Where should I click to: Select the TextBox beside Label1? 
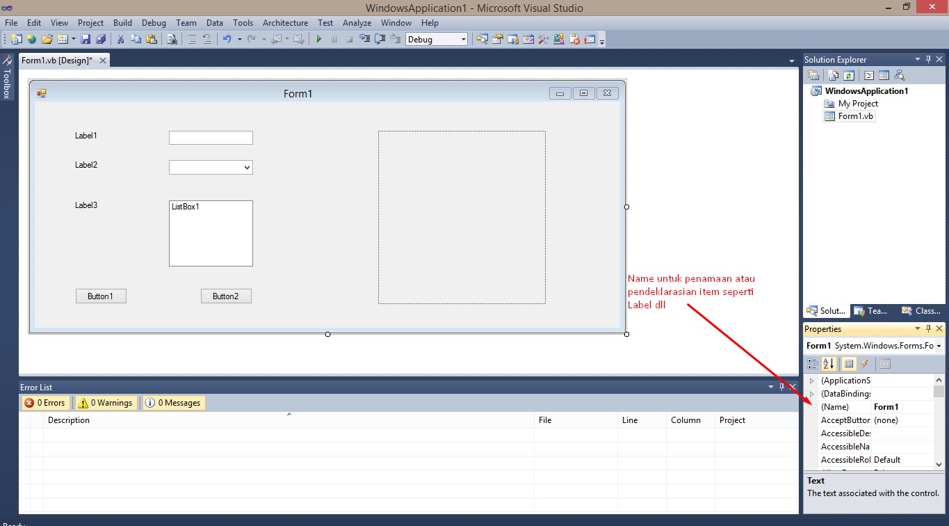(x=211, y=137)
